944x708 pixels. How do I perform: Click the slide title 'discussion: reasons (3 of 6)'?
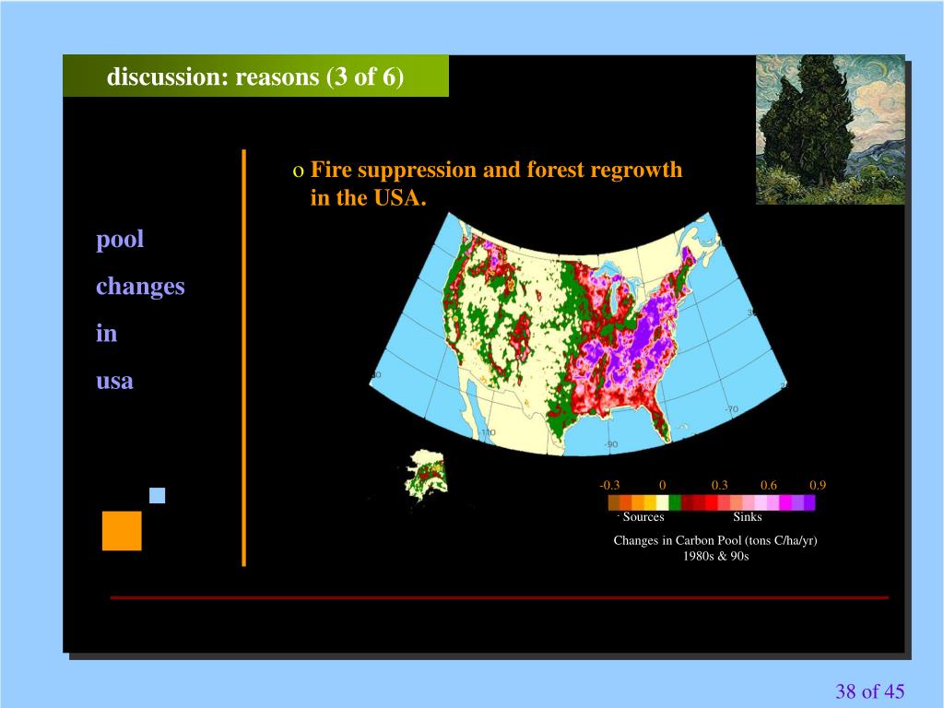(254, 77)
